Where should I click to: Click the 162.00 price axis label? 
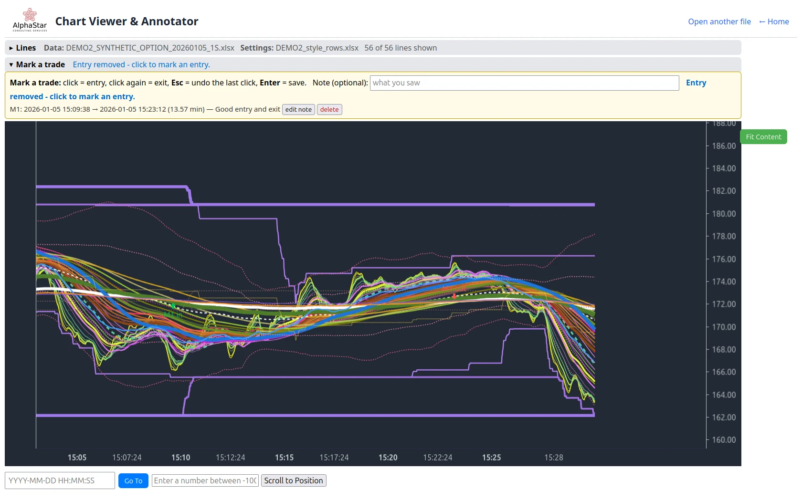[x=724, y=417]
